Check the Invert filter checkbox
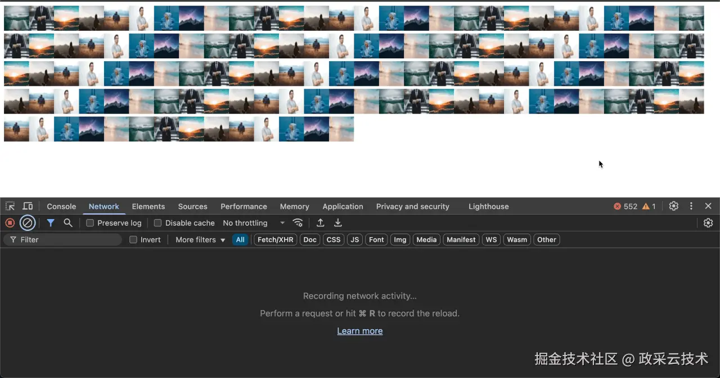This screenshot has width=720, height=378. [x=133, y=240]
